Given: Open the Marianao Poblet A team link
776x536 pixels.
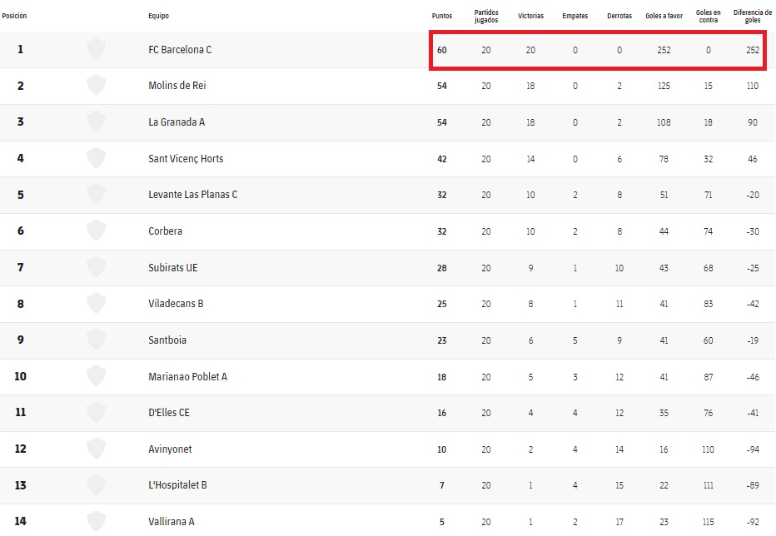Looking at the screenshot, I should click(x=187, y=377).
